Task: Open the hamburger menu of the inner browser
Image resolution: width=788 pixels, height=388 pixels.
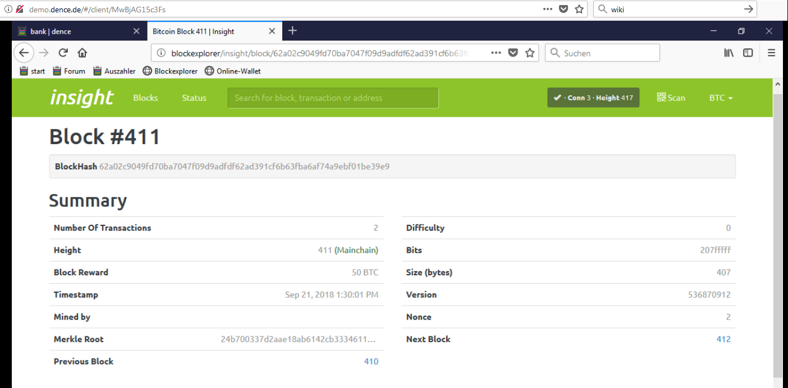Action: click(772, 53)
